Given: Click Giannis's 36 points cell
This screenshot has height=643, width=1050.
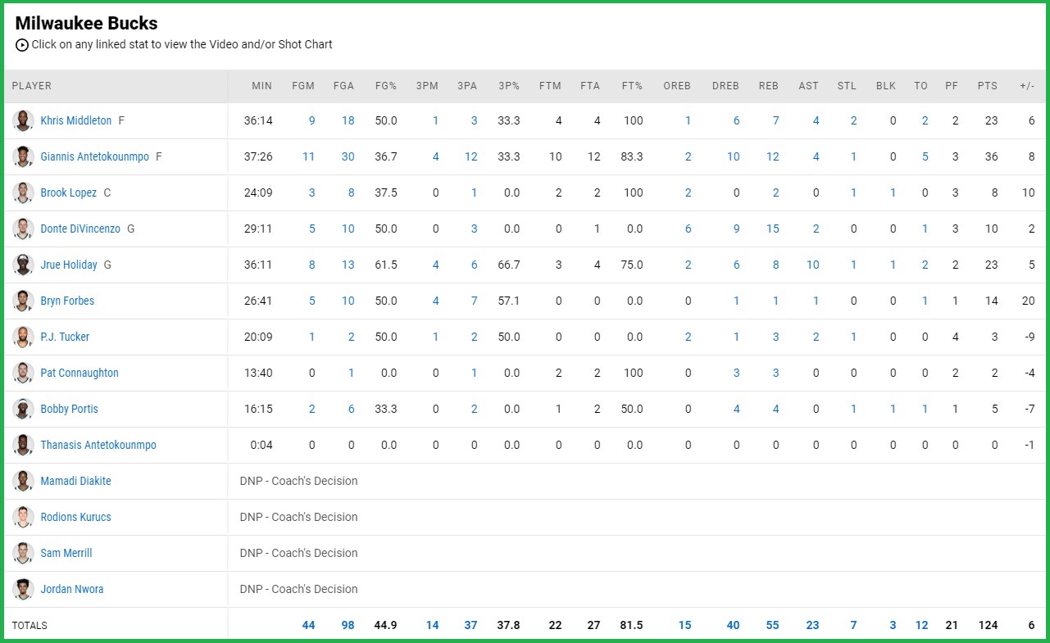Looking at the screenshot, I should (991, 156).
